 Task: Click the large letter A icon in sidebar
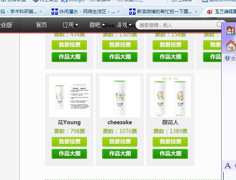point(227,166)
